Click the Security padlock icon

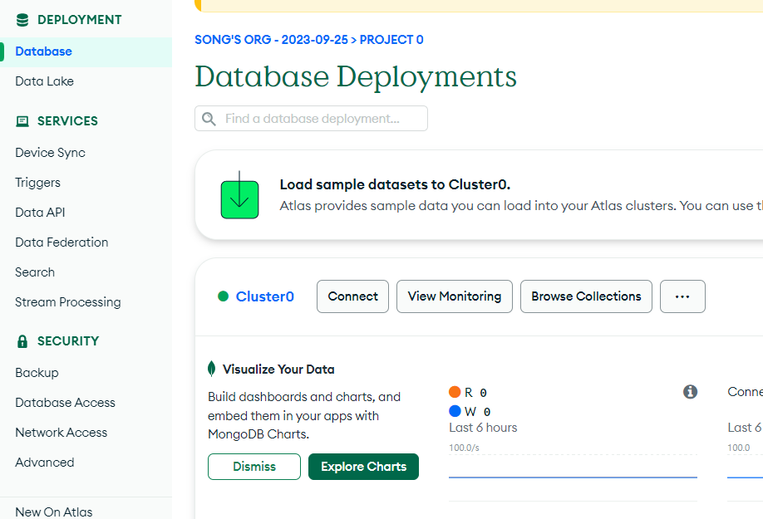22,341
